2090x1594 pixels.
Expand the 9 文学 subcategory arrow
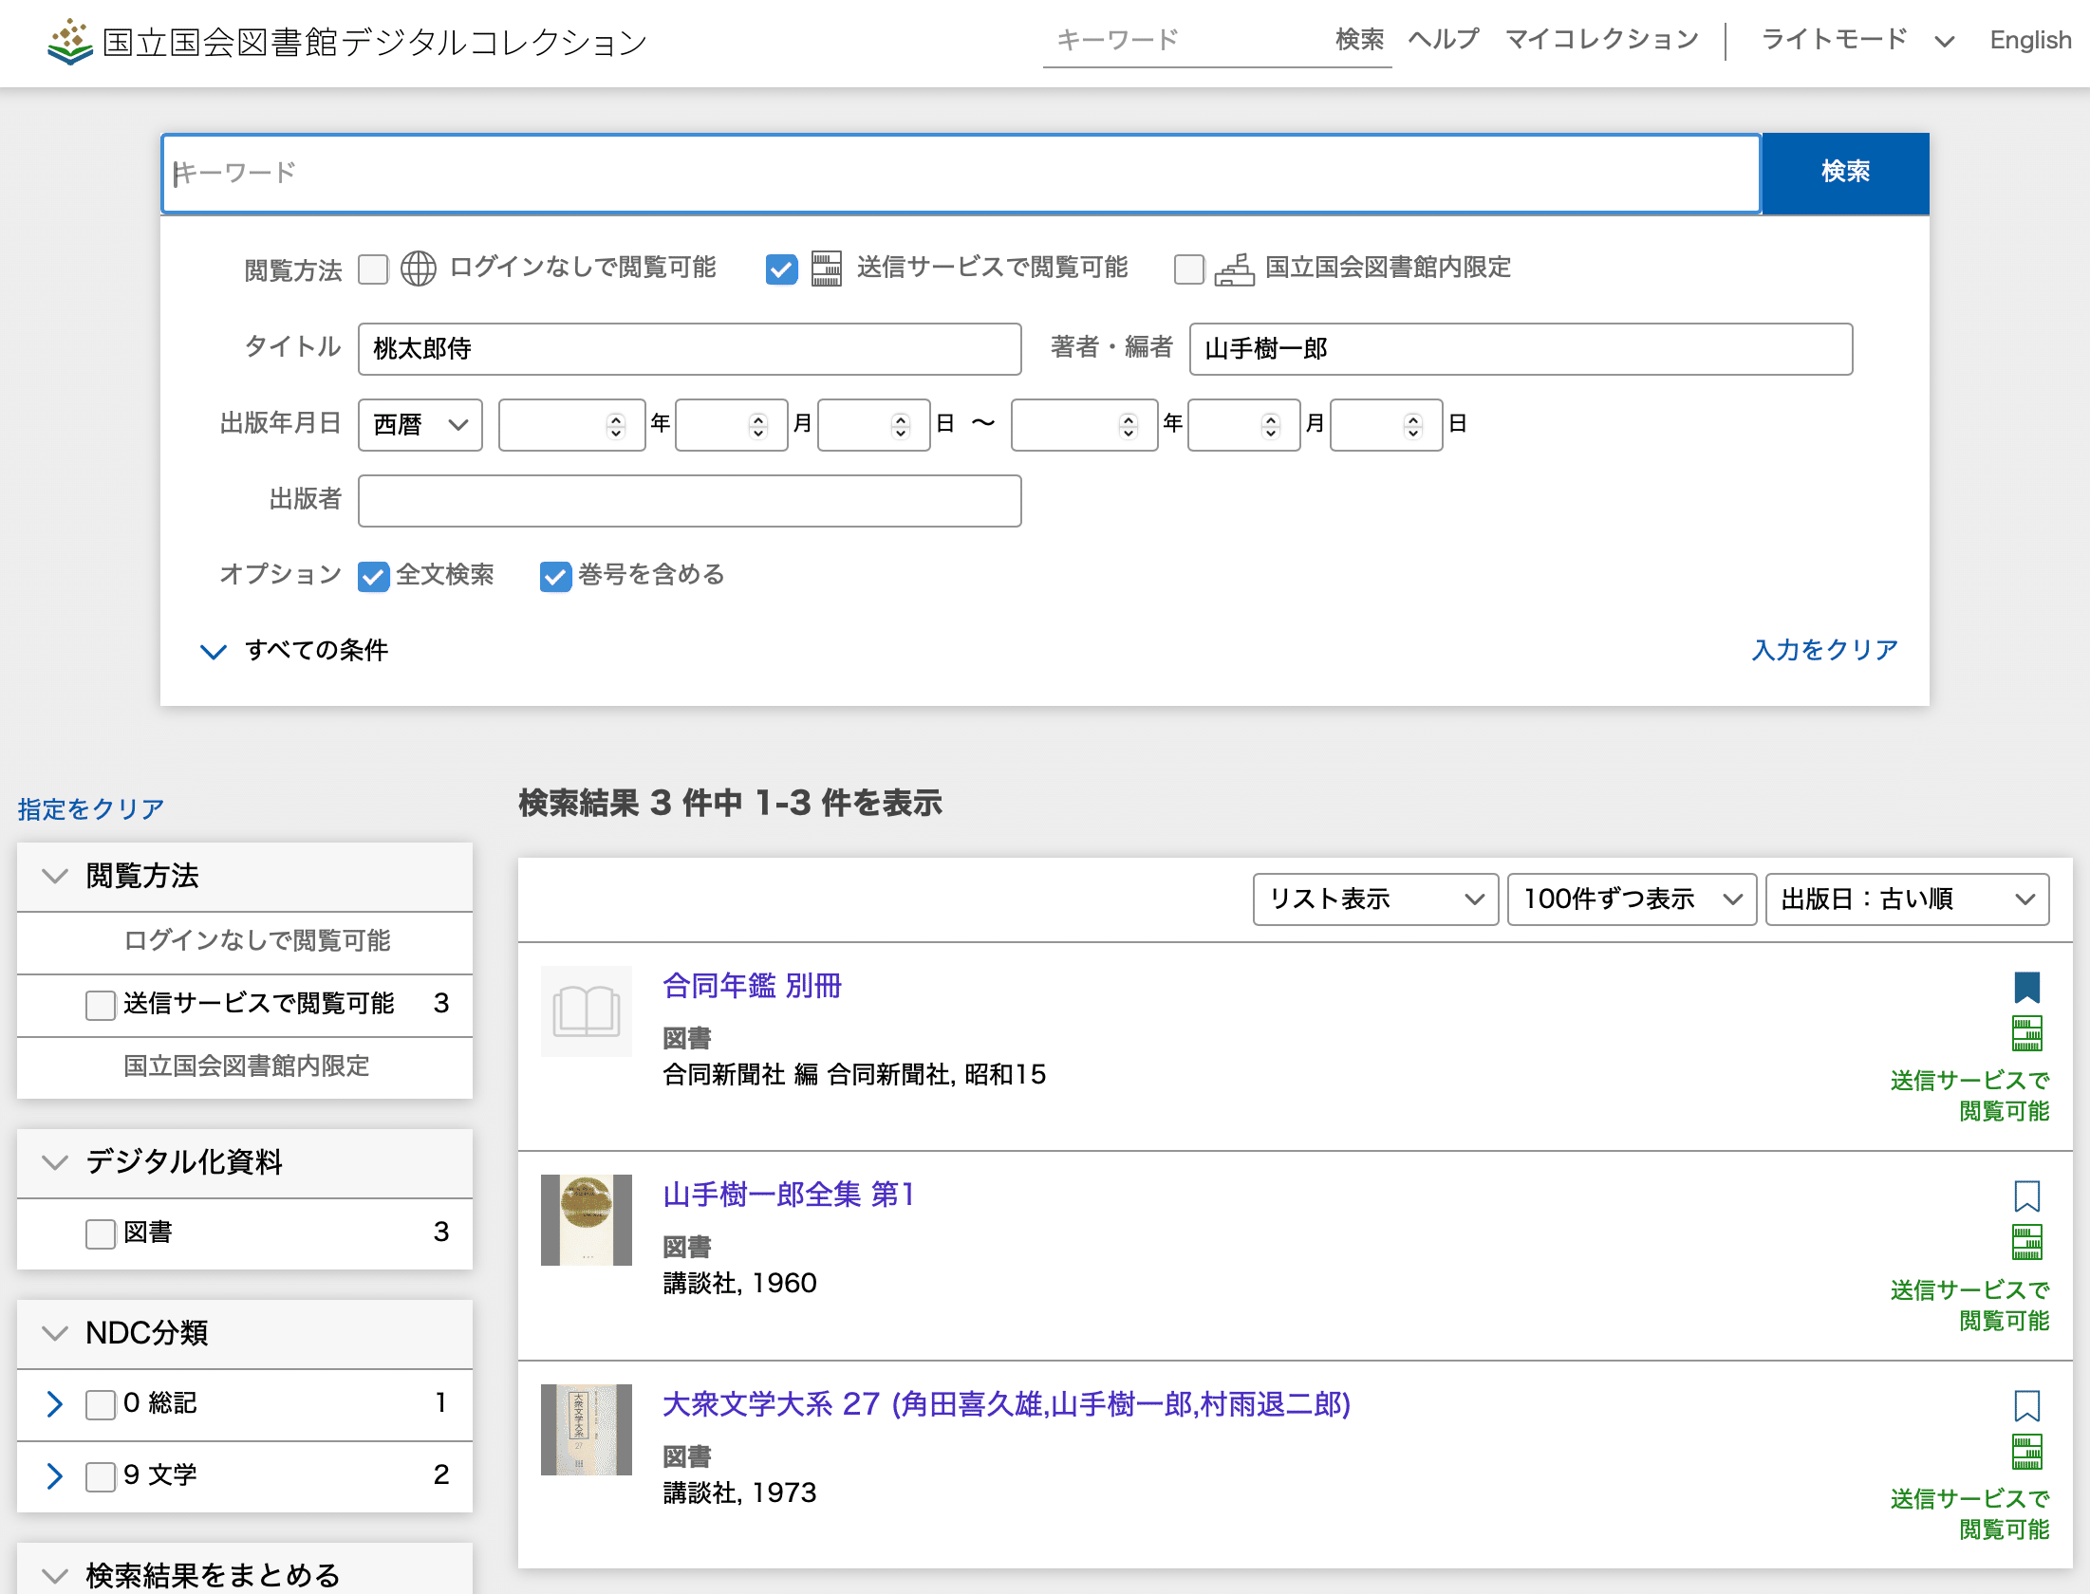click(x=55, y=1476)
